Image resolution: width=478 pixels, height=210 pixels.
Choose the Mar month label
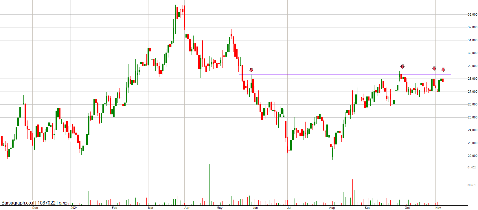click(x=151, y=208)
